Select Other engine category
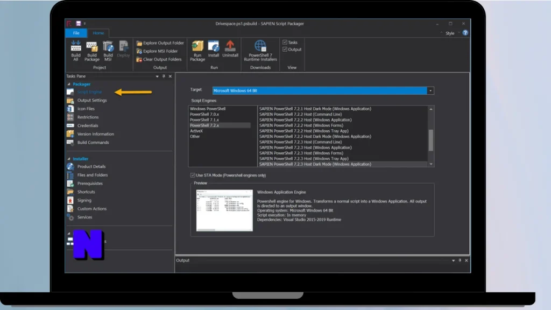Viewport: 551px width, 310px height. click(195, 136)
